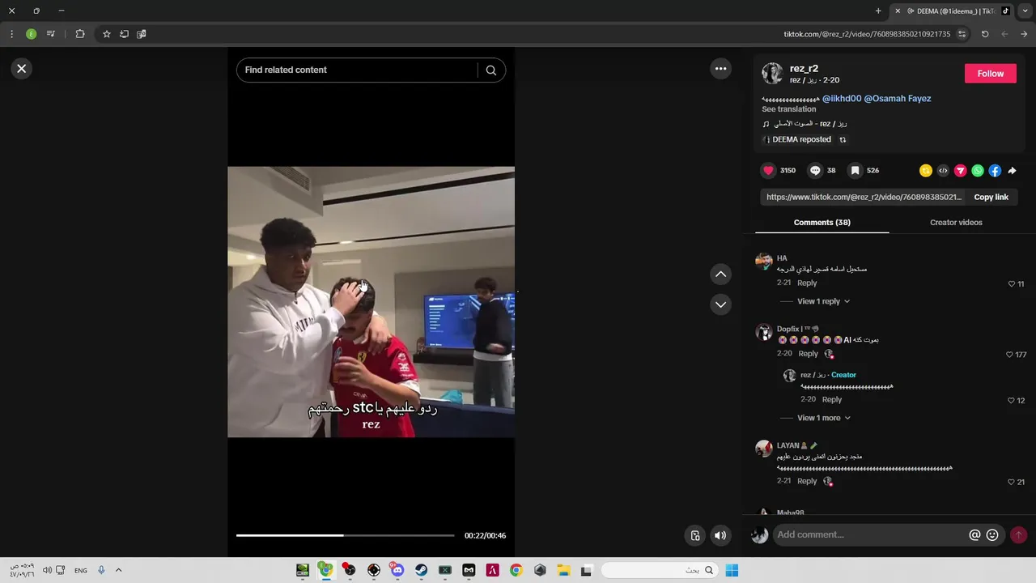Open the browser tab search dropdown

click(x=1025, y=11)
